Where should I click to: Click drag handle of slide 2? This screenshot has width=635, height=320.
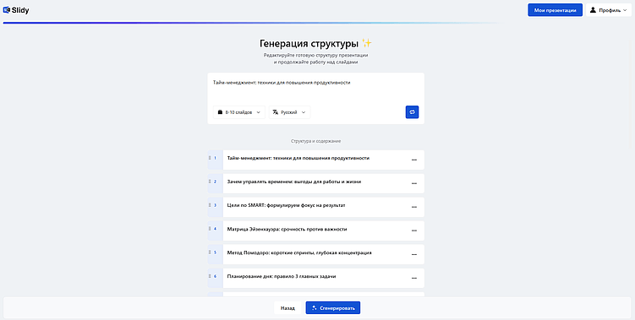tap(210, 182)
